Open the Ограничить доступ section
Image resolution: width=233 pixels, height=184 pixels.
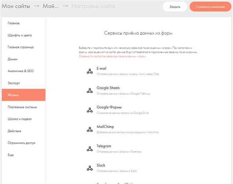point(22,143)
